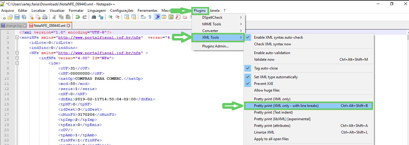Print the document using the printer icon
The width and height of the screenshot is (409, 145).
45,17
